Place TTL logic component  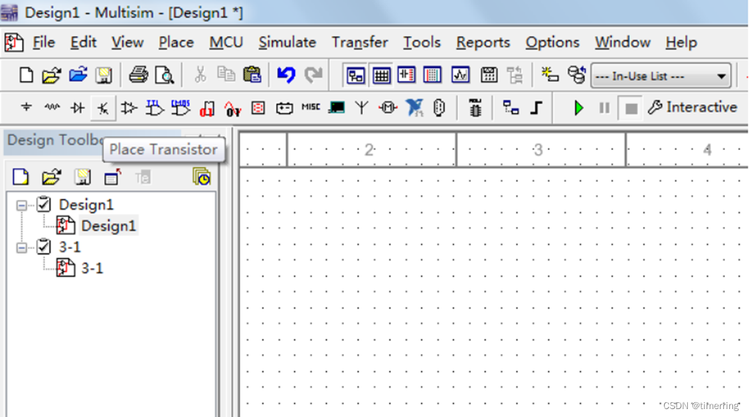[x=154, y=108]
